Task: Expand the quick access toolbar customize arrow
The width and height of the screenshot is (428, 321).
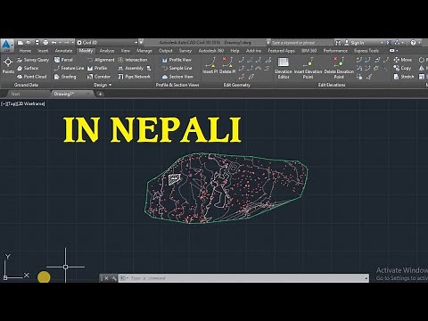Action: tap(142, 43)
